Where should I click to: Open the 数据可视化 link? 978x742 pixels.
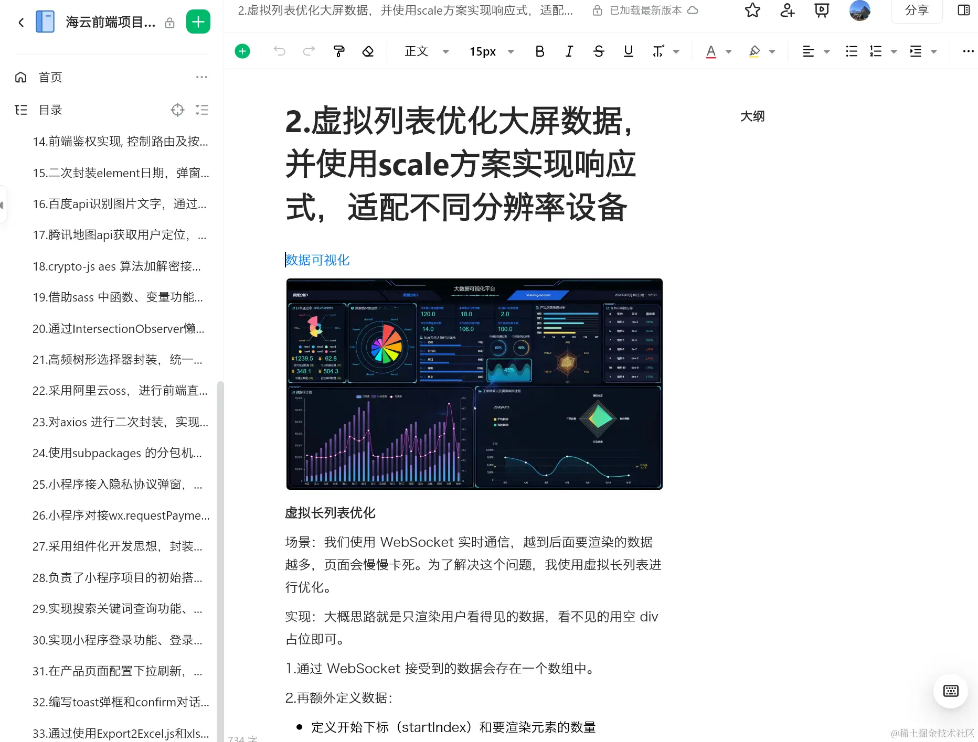[317, 260]
